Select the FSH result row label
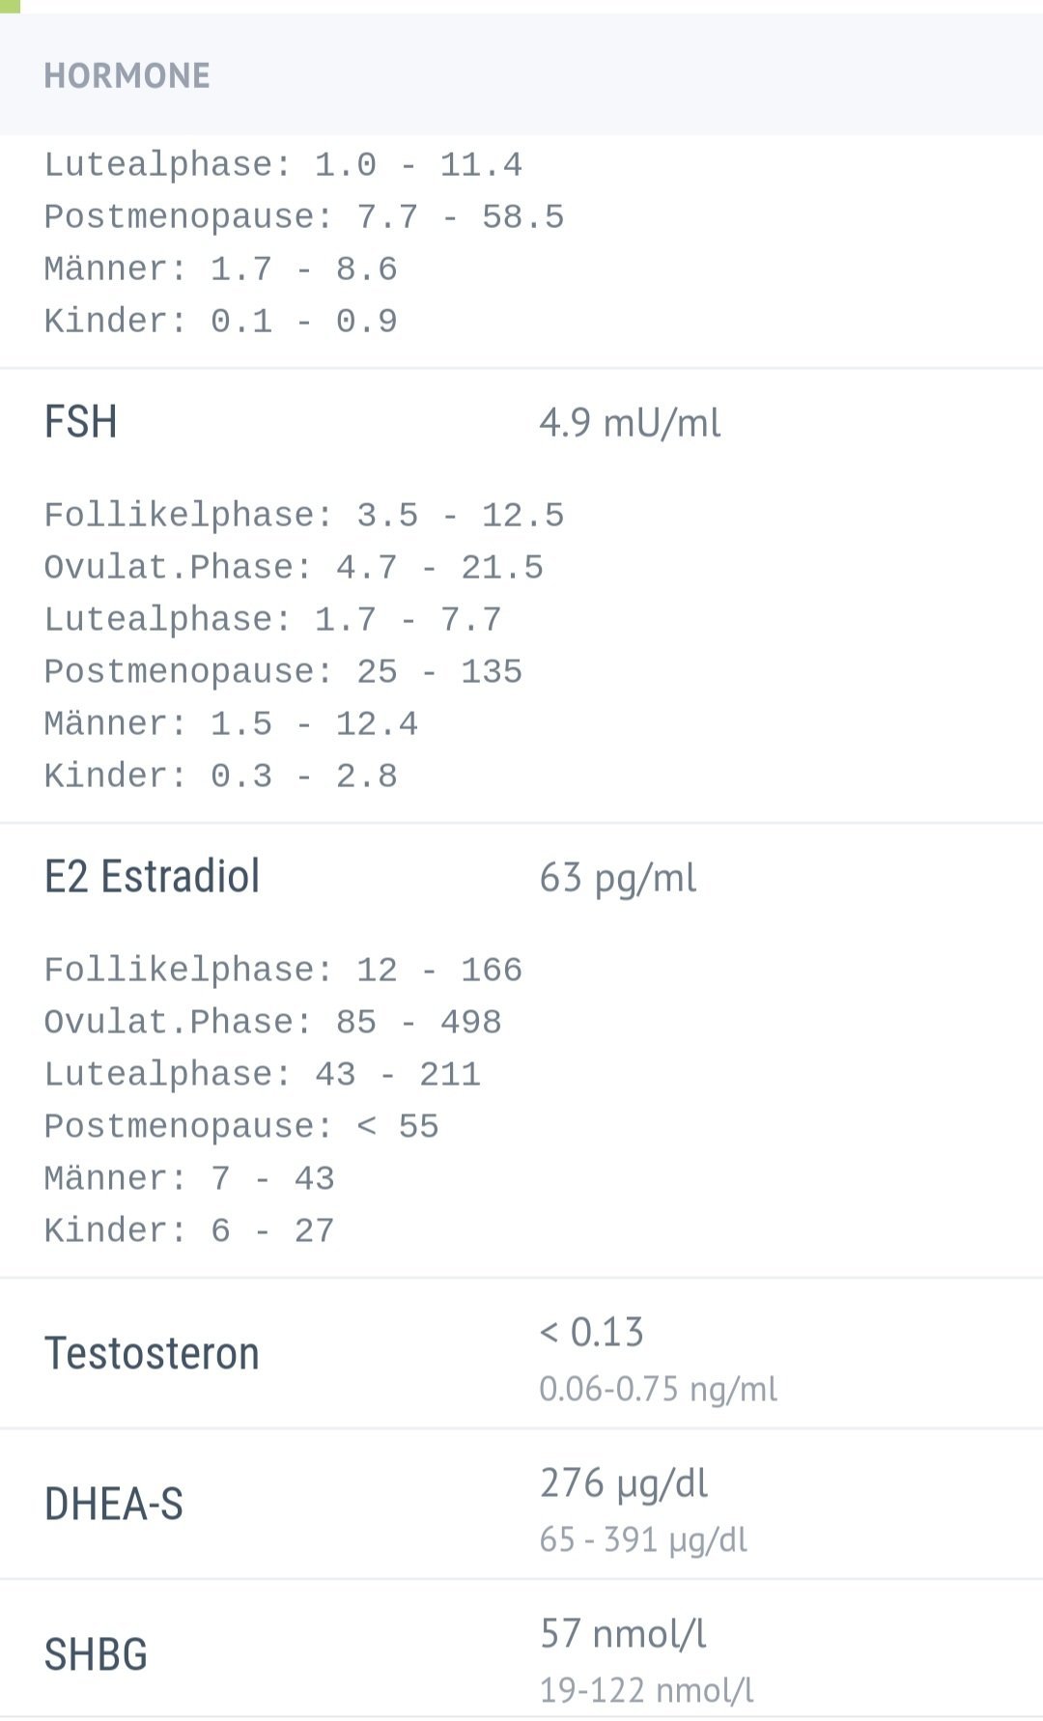 coord(81,422)
